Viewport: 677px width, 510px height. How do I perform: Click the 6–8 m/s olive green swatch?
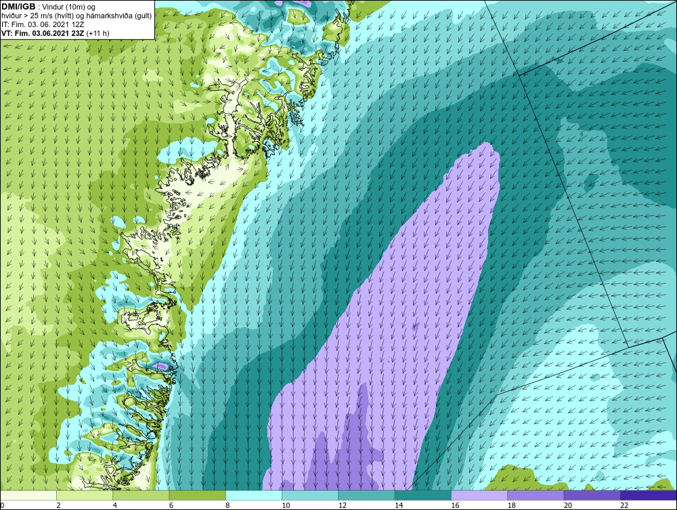point(198,495)
